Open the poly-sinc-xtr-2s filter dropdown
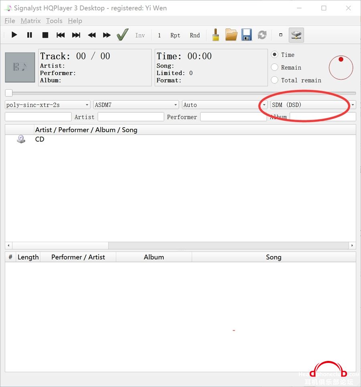The height and width of the screenshot is (387, 361). (x=47, y=105)
